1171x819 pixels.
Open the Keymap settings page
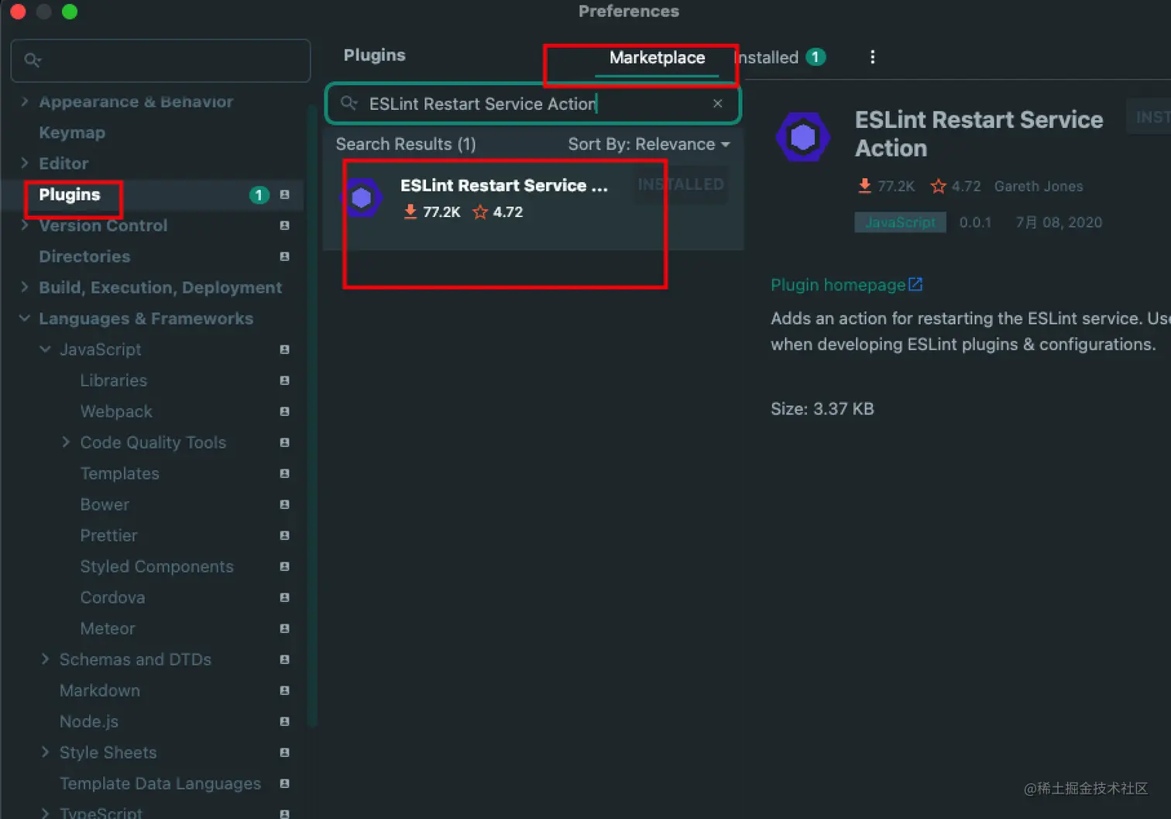click(72, 132)
